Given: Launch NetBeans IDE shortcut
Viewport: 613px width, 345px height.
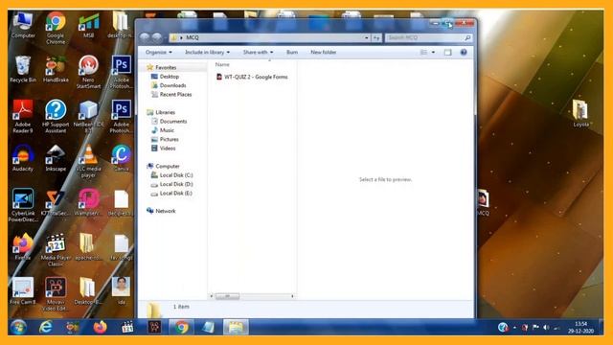Looking at the screenshot, I should click(89, 117).
